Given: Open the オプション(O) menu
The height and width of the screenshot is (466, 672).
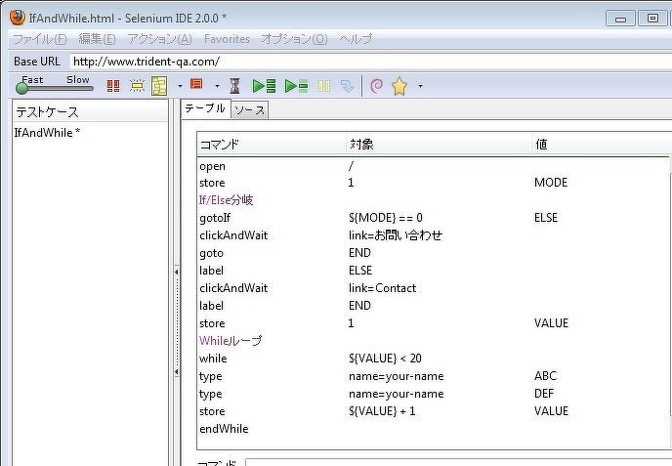Looking at the screenshot, I should [294, 39].
